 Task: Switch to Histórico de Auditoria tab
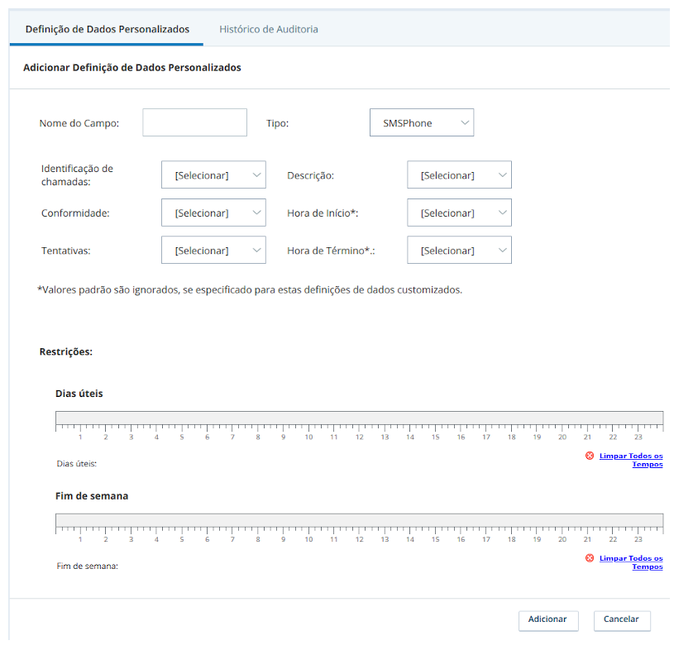pos(269,29)
